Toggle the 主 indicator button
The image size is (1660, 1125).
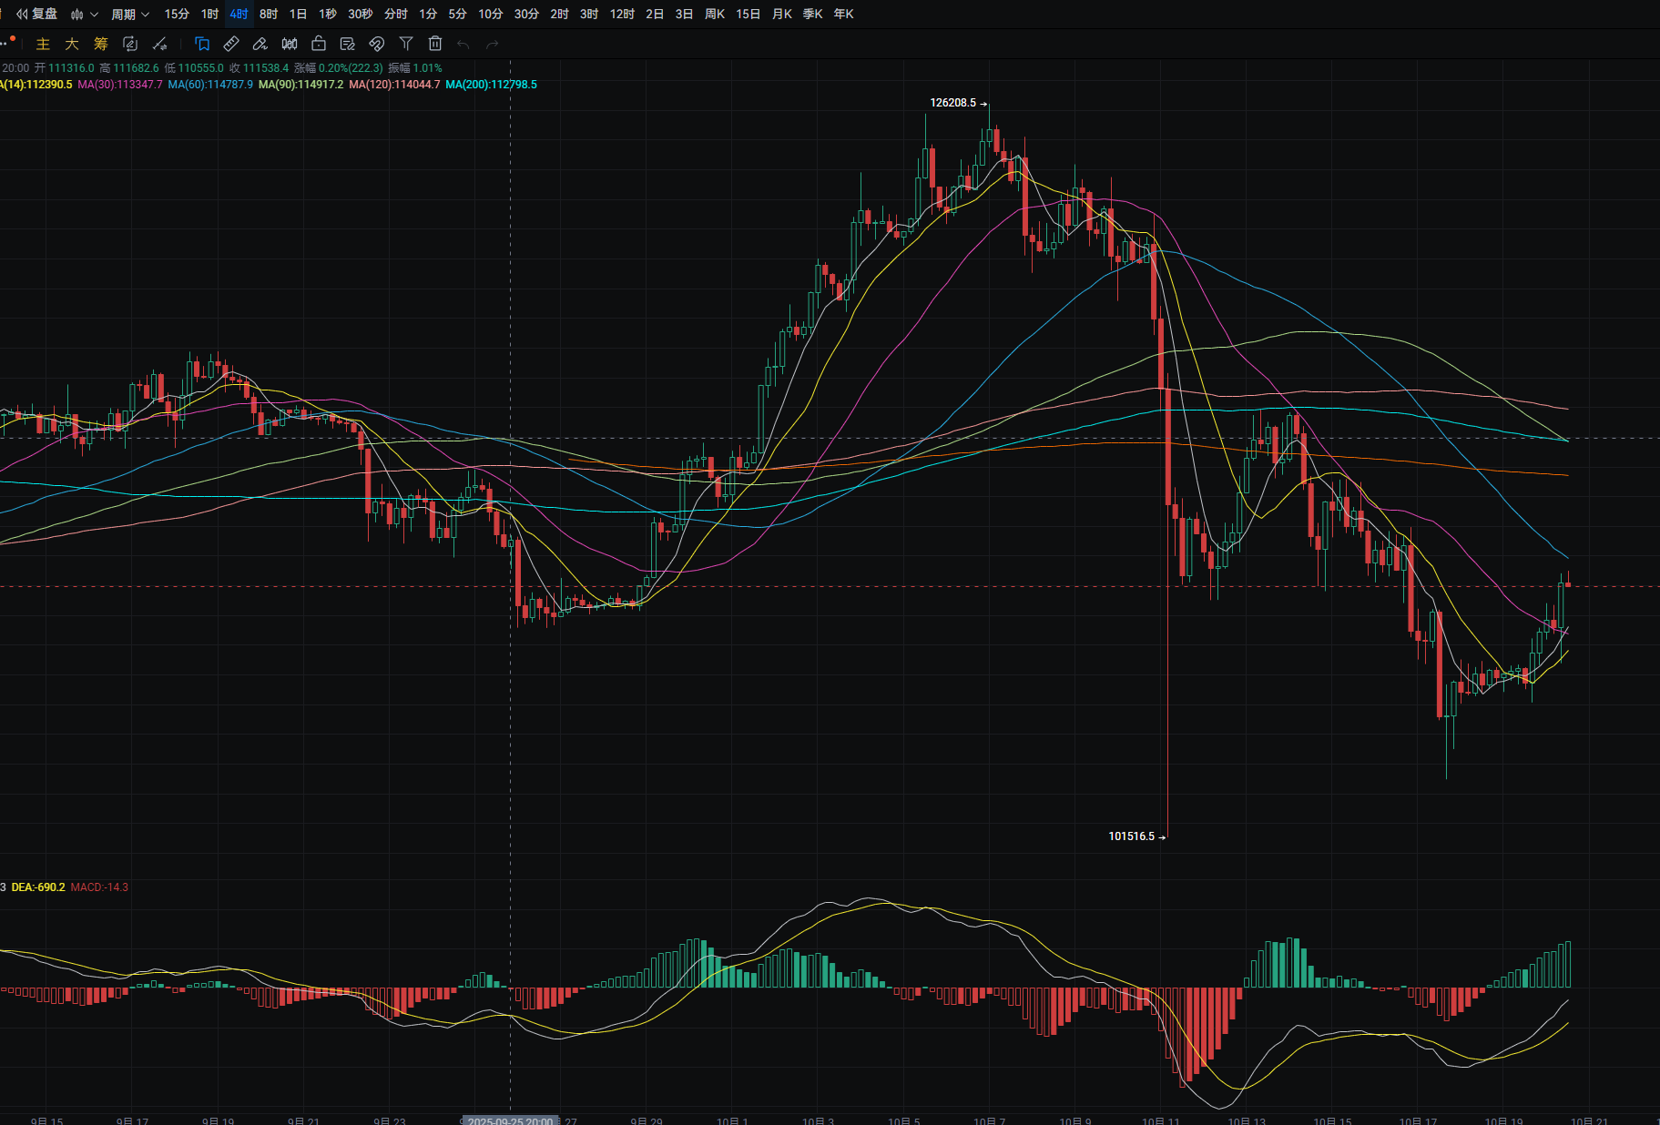pos(43,44)
